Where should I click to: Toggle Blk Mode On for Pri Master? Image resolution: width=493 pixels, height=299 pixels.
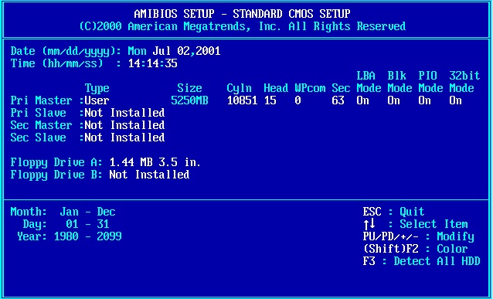pyautogui.click(x=393, y=100)
